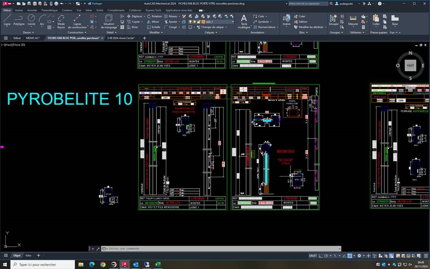
Task: Toggle object snap tracking in status bar
Action: [344, 256]
